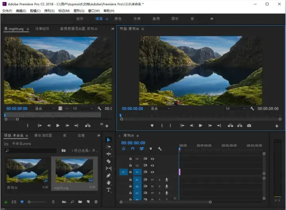Viewport: 286px width, 210px height.
Task: Click the trash icon in the project panel
Action: pyautogui.click(x=96, y=202)
